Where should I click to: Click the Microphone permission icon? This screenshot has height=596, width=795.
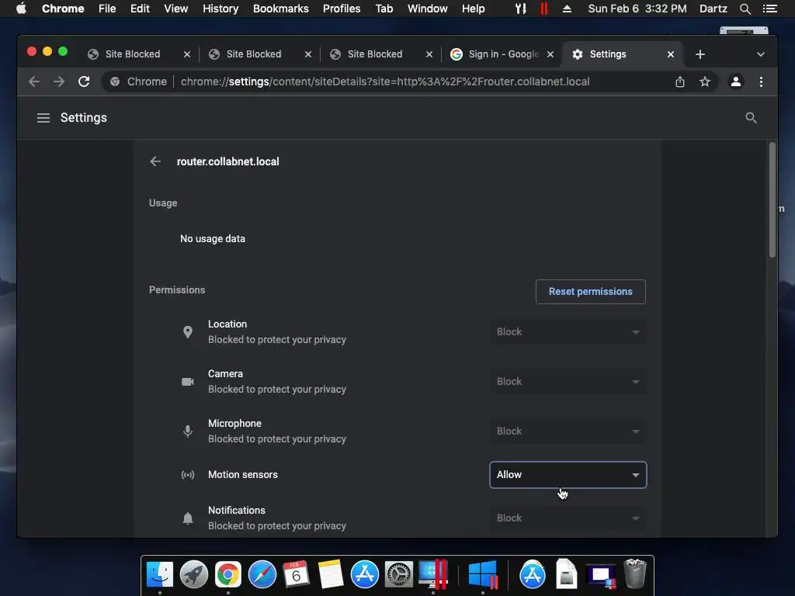(x=188, y=431)
